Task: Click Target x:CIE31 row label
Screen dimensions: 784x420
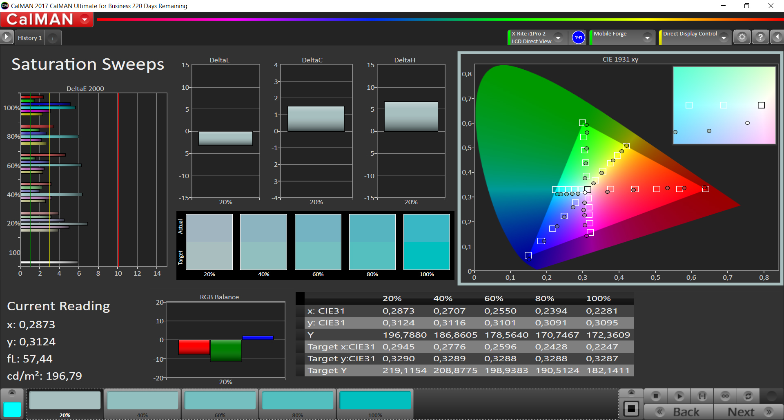Action: pos(341,347)
